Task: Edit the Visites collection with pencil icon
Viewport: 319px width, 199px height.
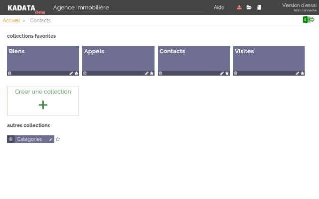Action: tap(297, 73)
